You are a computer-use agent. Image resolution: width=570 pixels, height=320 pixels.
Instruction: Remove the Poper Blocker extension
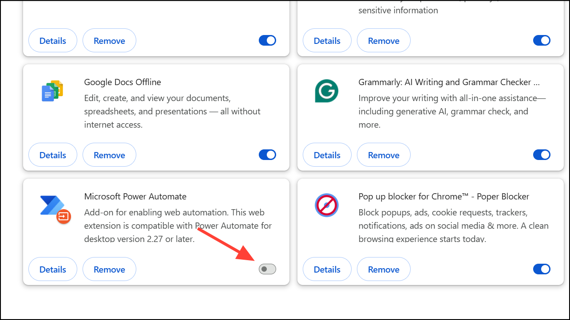(x=384, y=269)
